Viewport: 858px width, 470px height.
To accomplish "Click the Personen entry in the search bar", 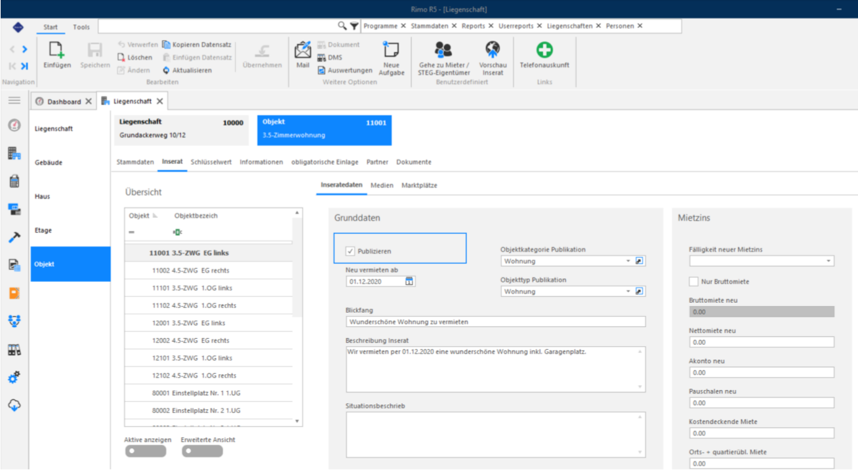I will coord(620,26).
